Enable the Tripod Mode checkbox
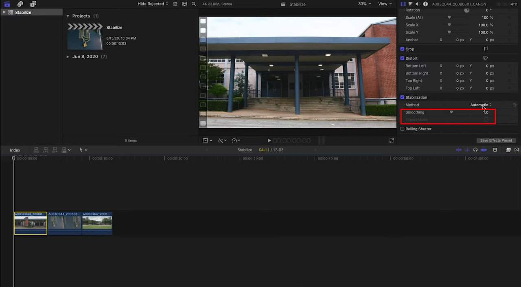 point(486,120)
